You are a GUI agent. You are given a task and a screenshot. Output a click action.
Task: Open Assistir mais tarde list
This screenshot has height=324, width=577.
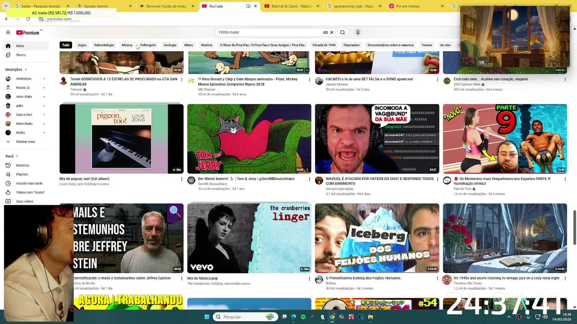tap(25, 183)
